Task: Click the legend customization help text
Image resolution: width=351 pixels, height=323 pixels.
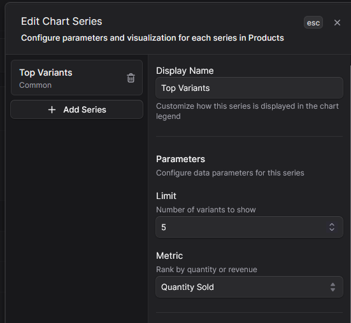Action: [247, 111]
